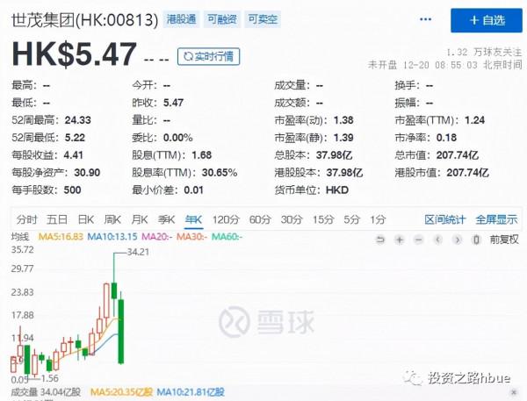Click the 全屏显示 fullscreen link
The height and width of the screenshot is (401, 527).
(x=496, y=219)
